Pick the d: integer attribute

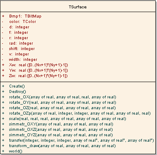19,27
